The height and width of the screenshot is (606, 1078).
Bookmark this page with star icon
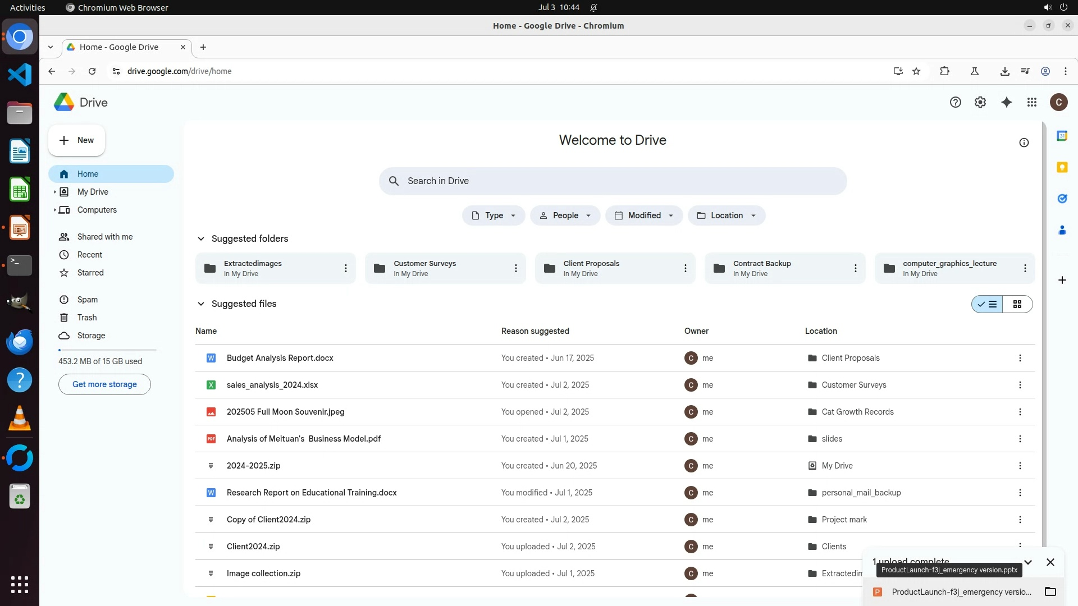[x=916, y=71]
